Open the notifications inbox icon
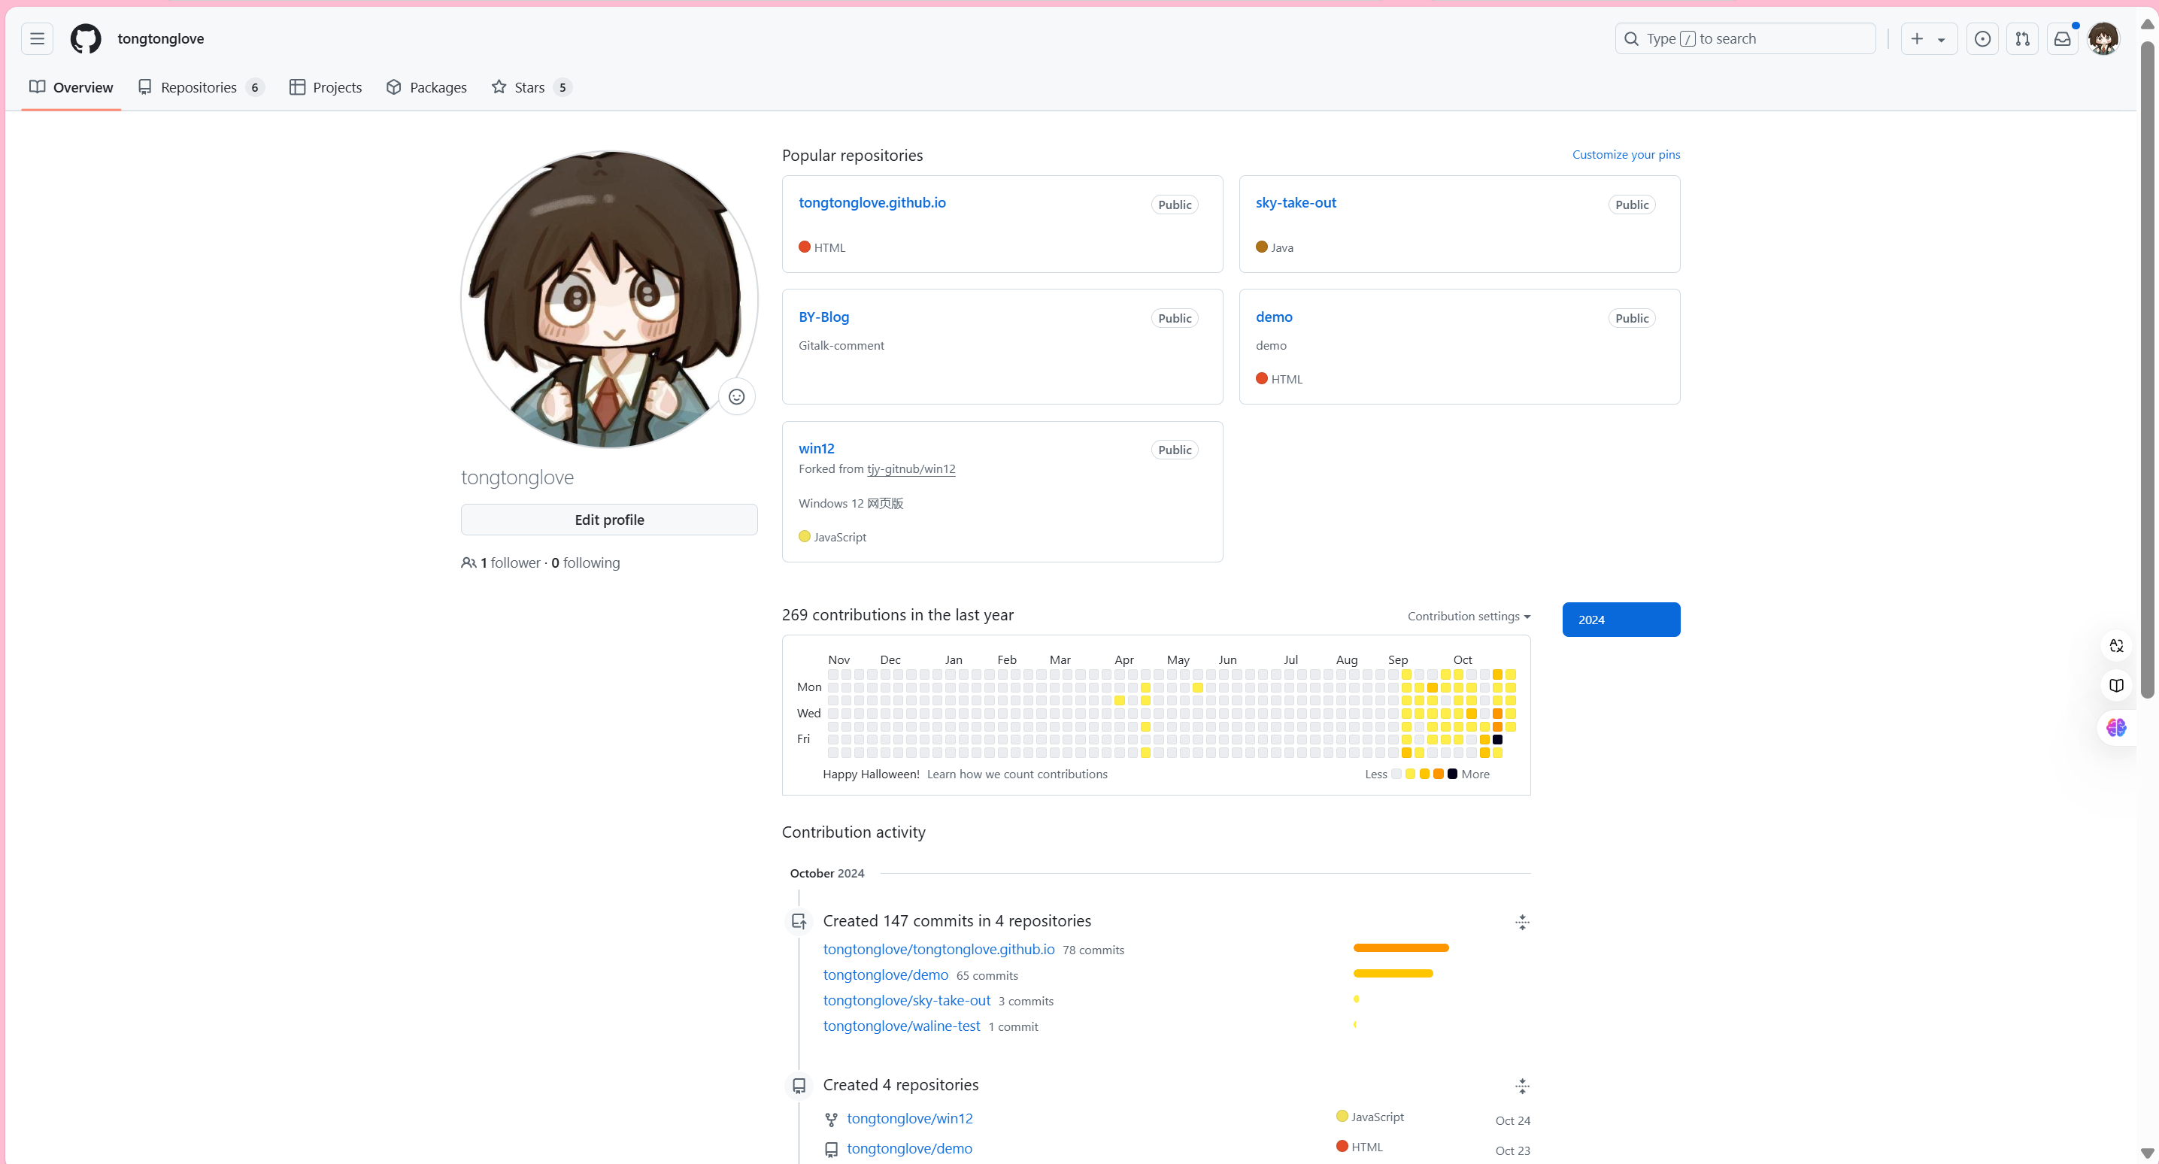Viewport: 2159px width, 1164px height. (x=2063, y=38)
